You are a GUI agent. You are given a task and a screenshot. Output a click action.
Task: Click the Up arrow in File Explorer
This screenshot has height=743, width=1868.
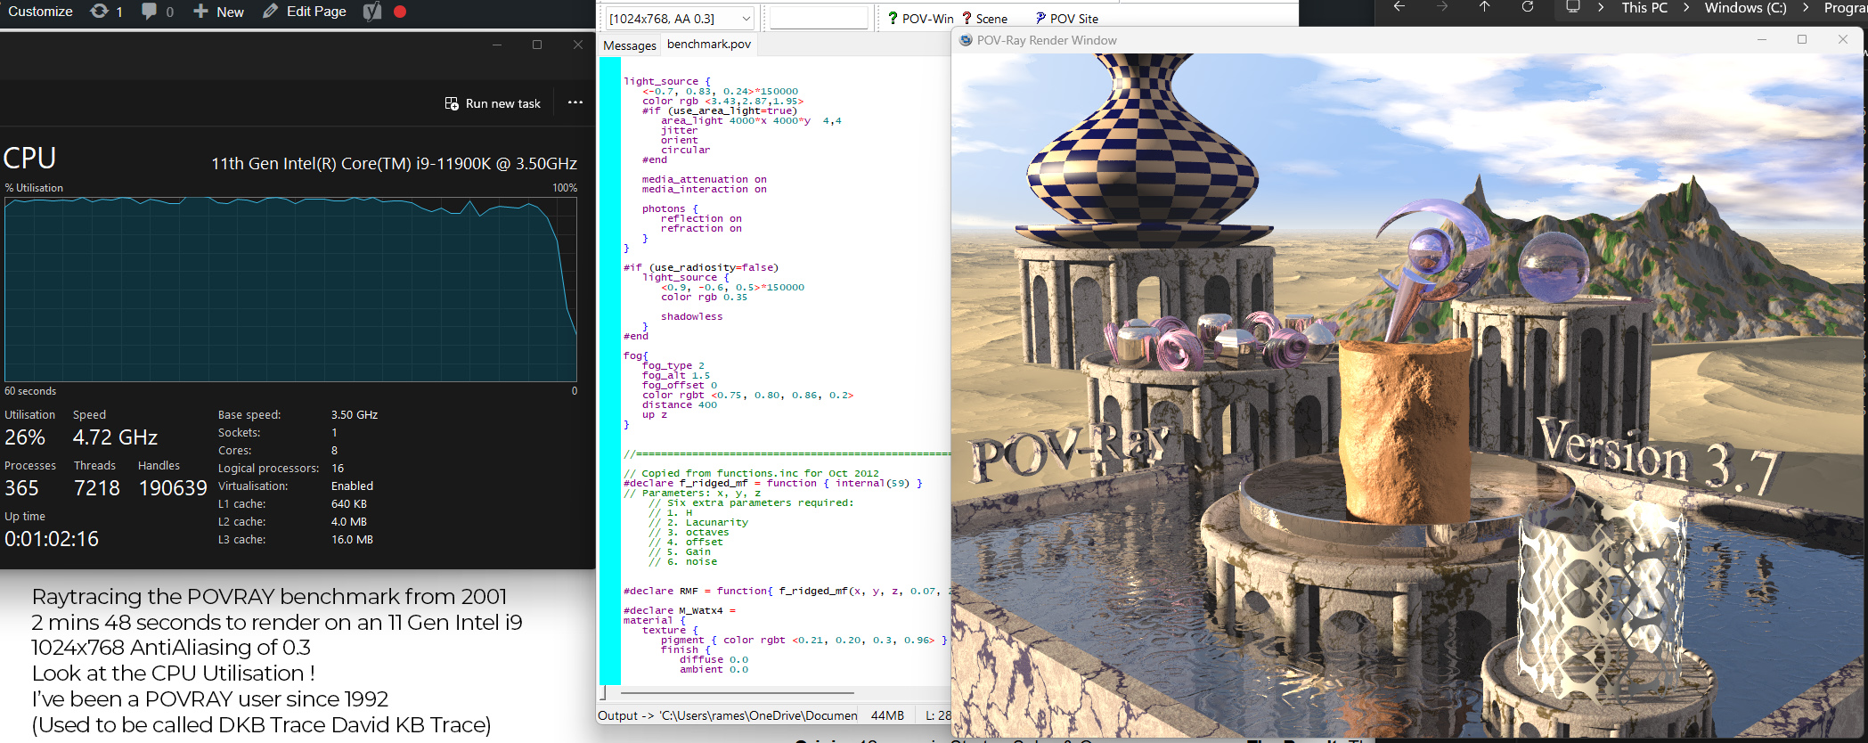1484,7
